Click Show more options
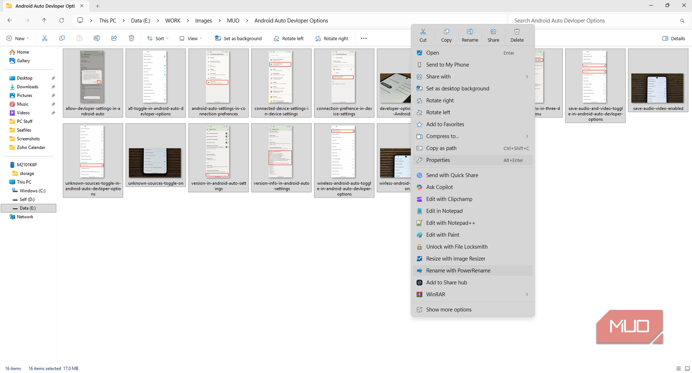The width and height of the screenshot is (692, 373). 473,310
